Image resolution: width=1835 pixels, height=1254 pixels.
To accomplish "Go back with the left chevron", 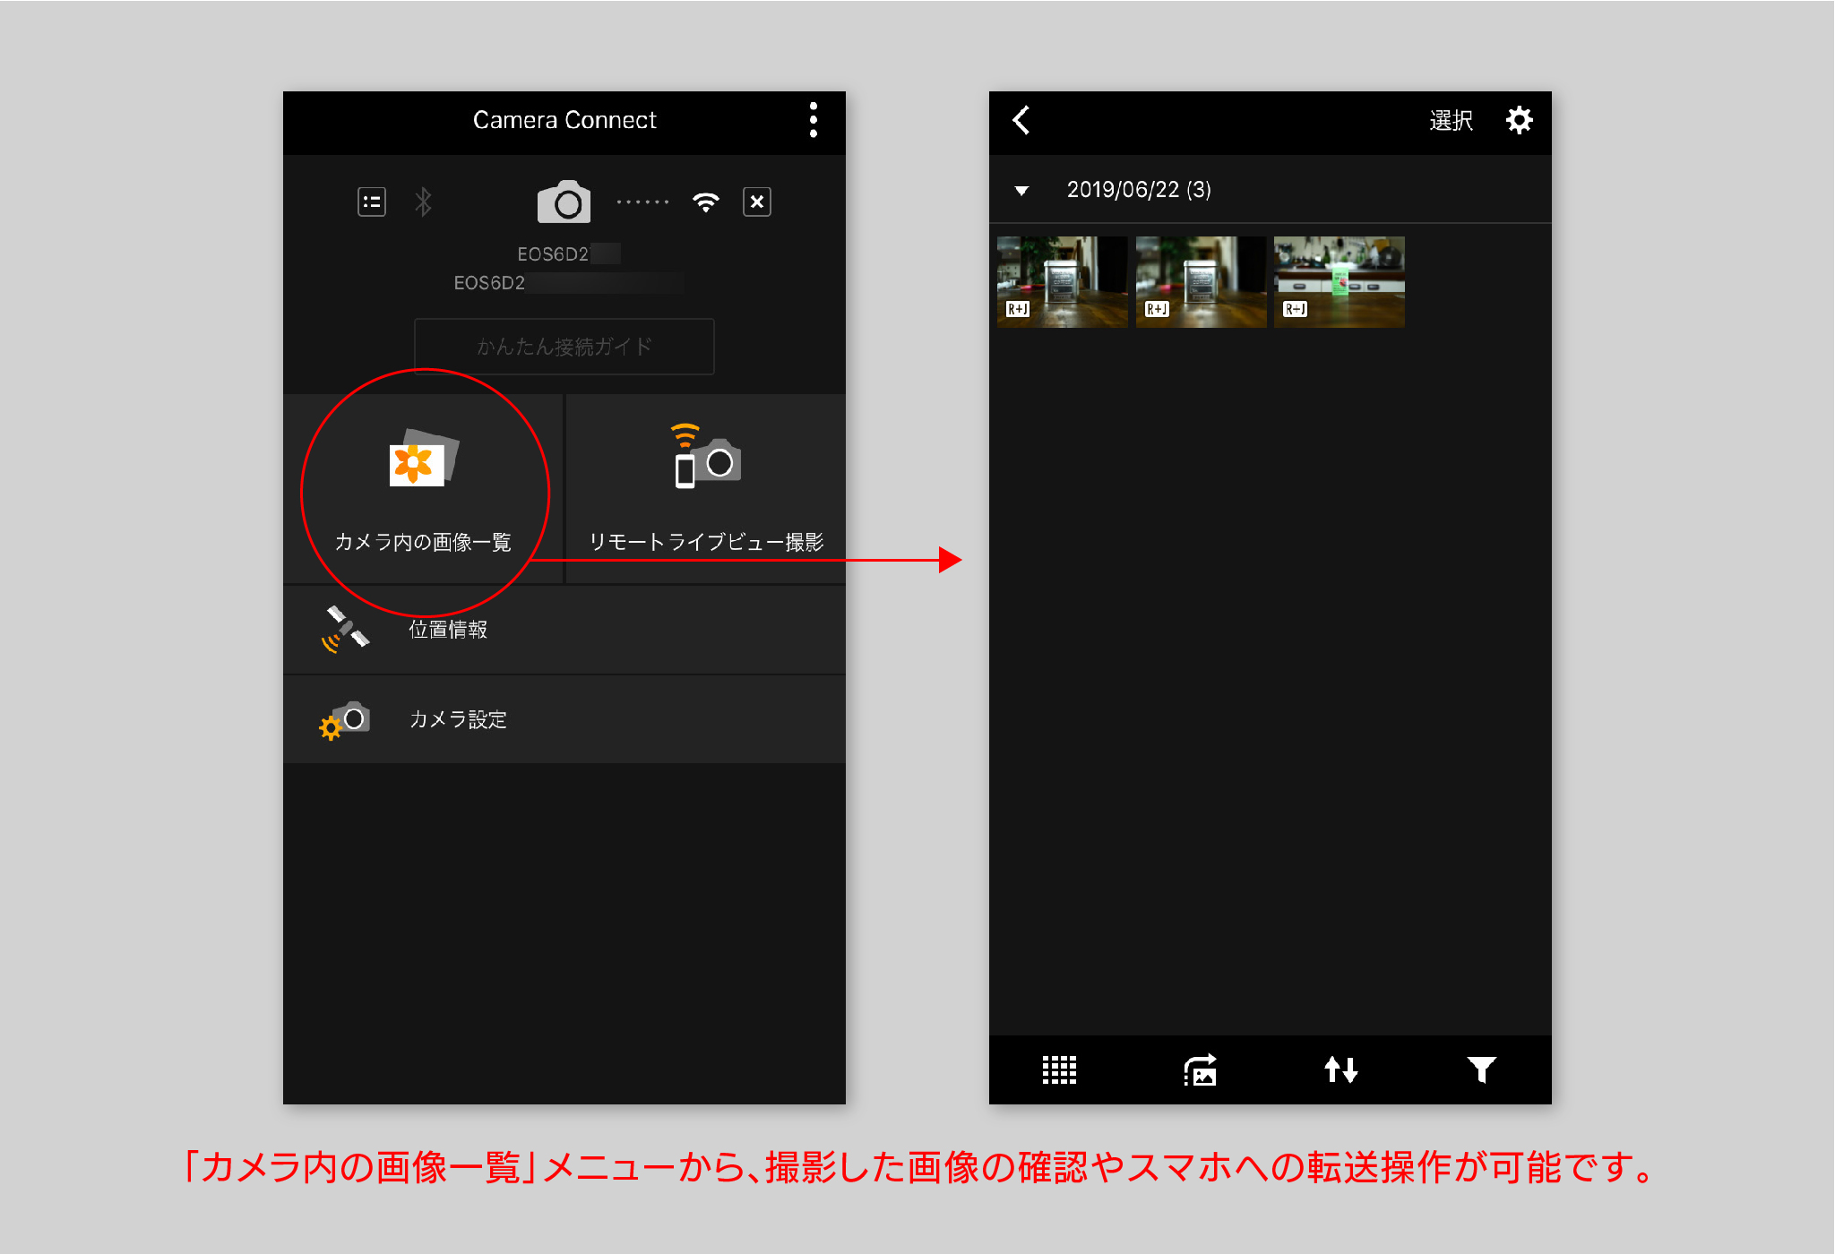I will (1021, 120).
